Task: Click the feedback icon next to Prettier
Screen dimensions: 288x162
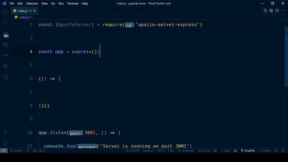Action: [x=276, y=151]
